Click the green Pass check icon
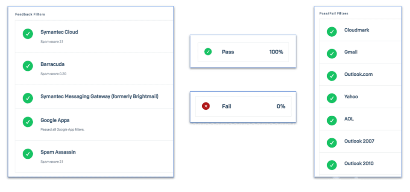410x192 pixels. [208, 52]
